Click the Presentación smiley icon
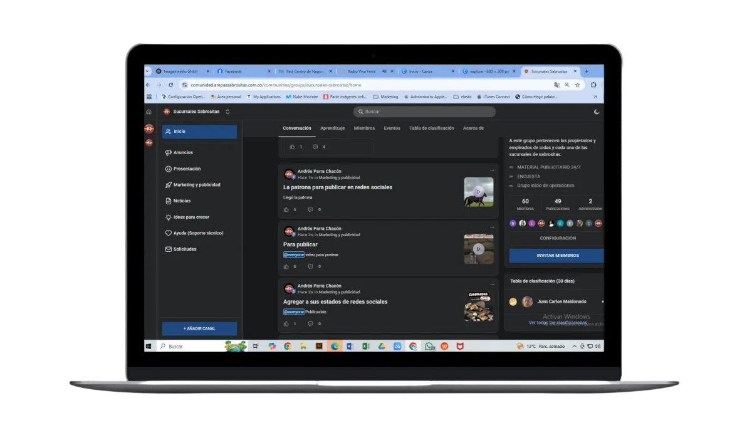 [168, 169]
